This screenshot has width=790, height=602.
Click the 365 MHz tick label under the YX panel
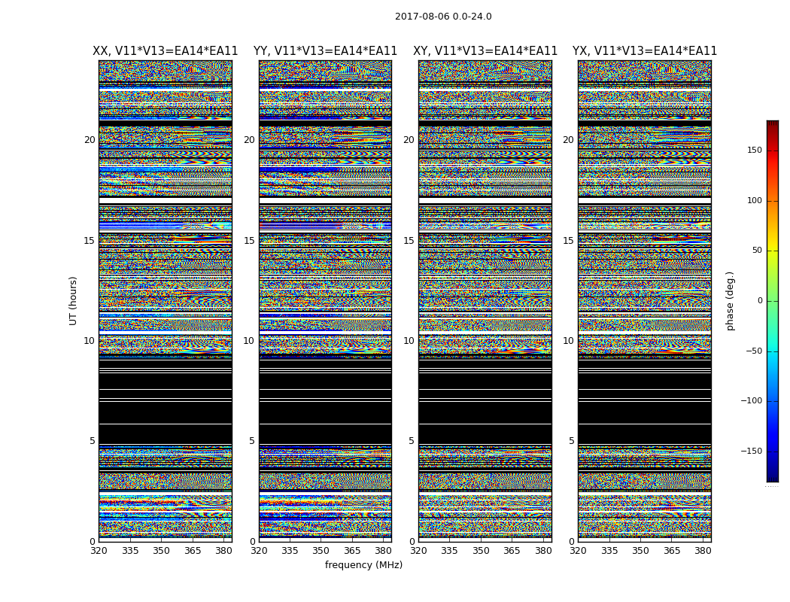672,551
